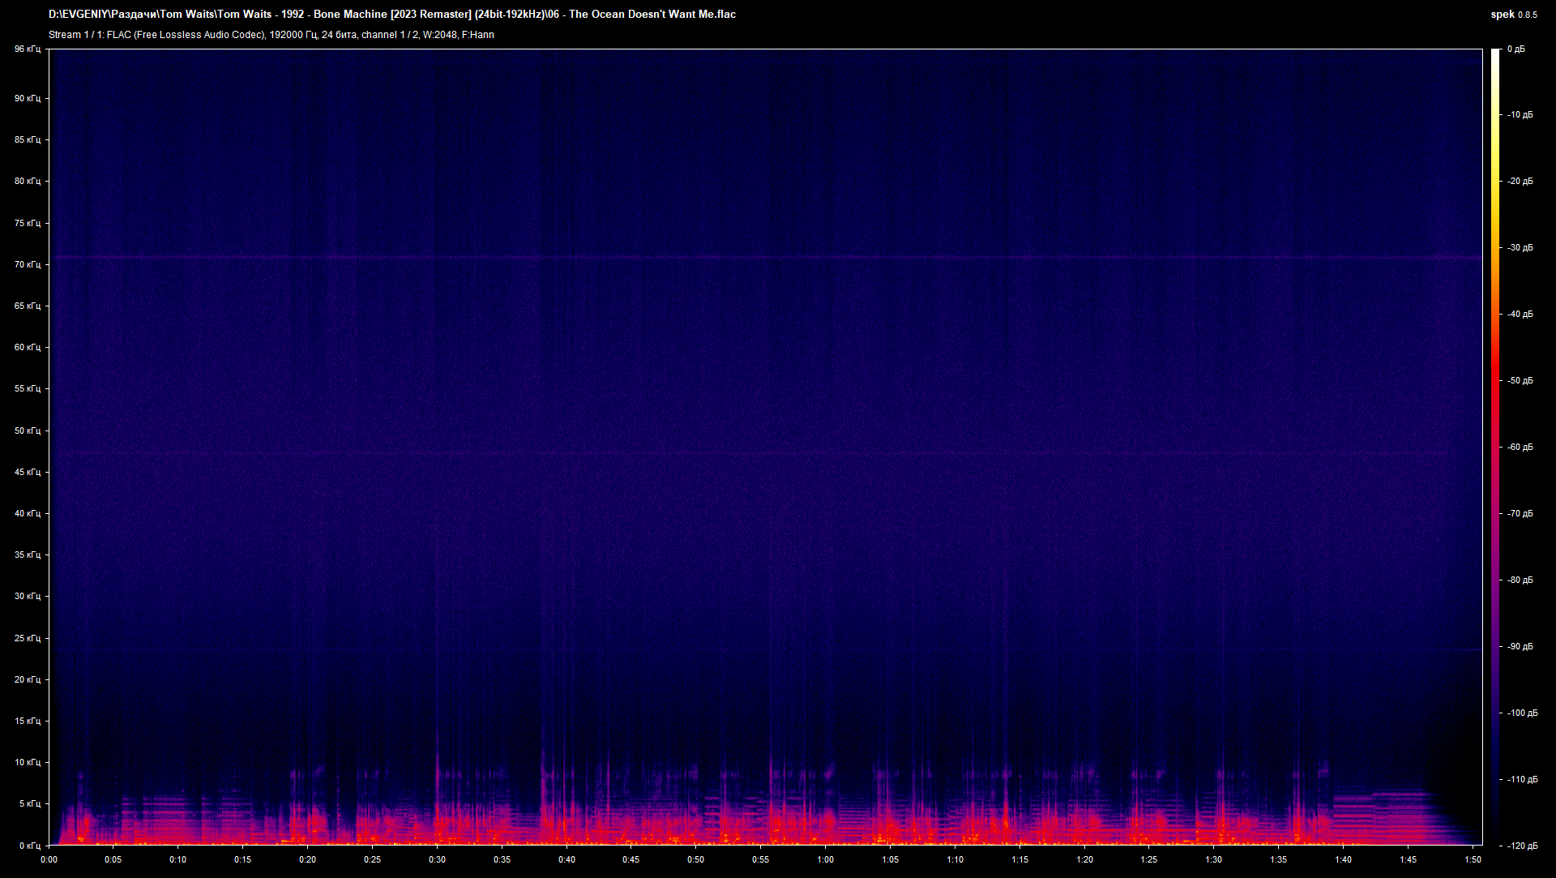Click the '0:40' time axis label
This screenshot has width=1556, height=878.
coord(566,860)
